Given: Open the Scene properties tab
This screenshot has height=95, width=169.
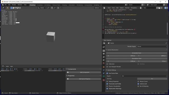Looking at the screenshot, I should (x=104, y=60).
